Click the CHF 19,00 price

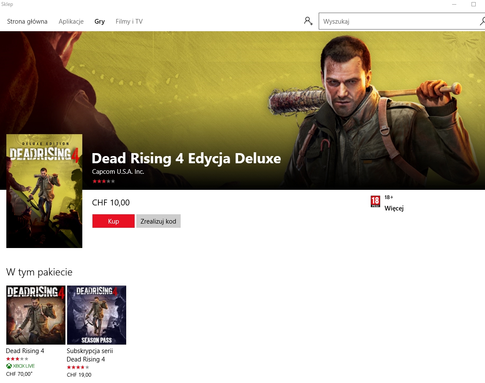point(79,375)
